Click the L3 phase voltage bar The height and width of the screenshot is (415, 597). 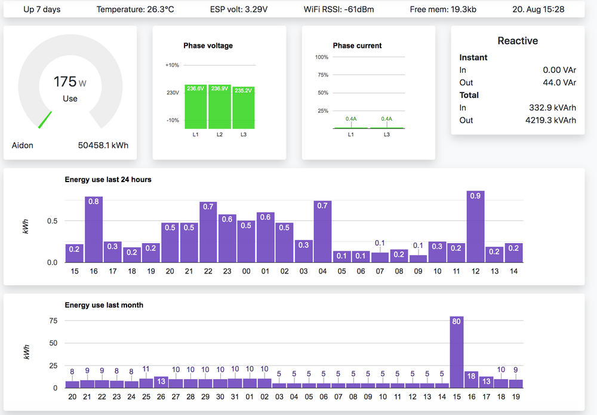(244, 108)
